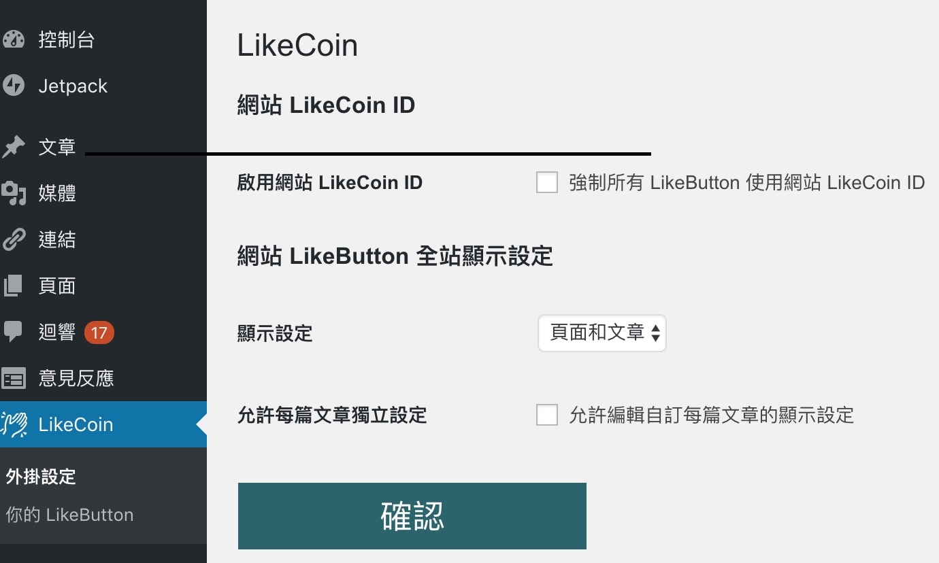Open the 頁面和文章 display setting dropdown
Image resolution: width=939 pixels, height=563 pixels.
tap(602, 333)
